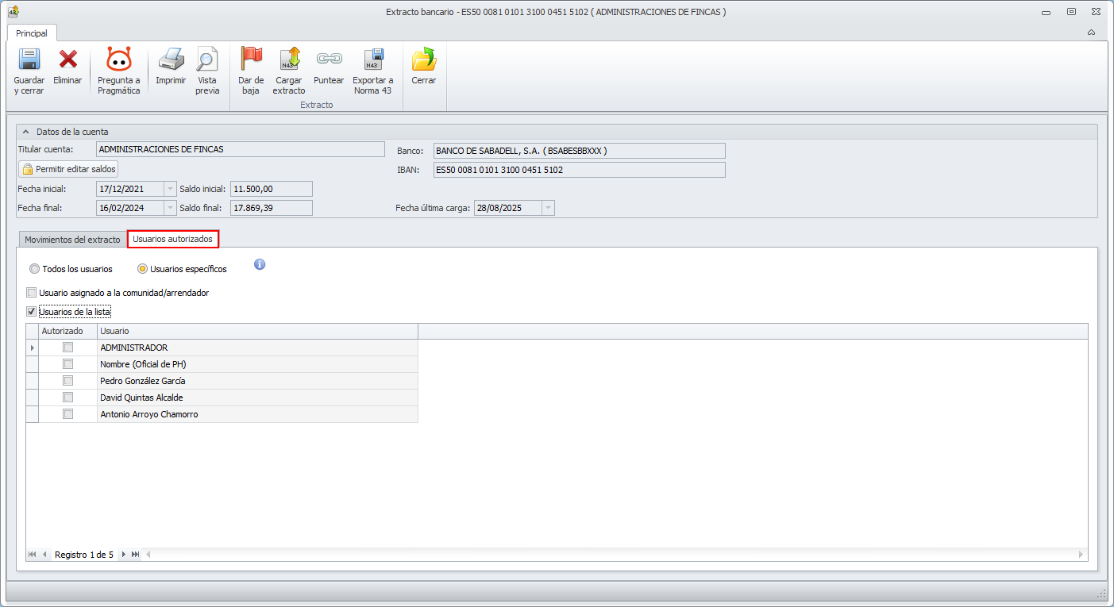Screen dimensions: 1114x607
Task: Click the red Eliminar delete icon
Action: [x=68, y=60]
